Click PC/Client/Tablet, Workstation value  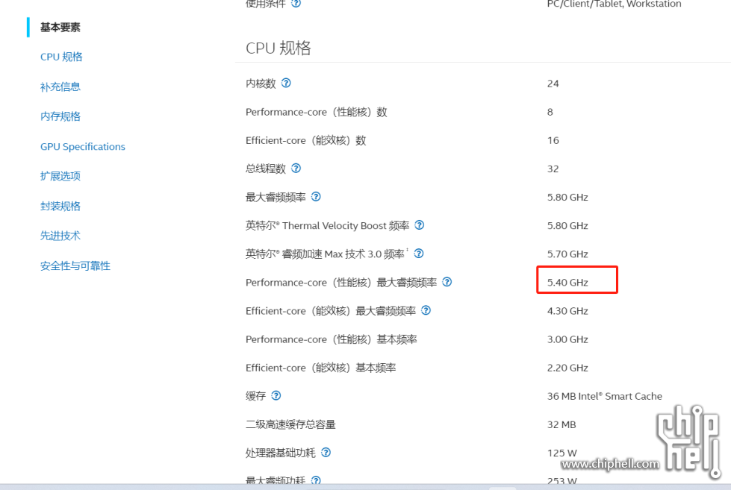[614, 4]
